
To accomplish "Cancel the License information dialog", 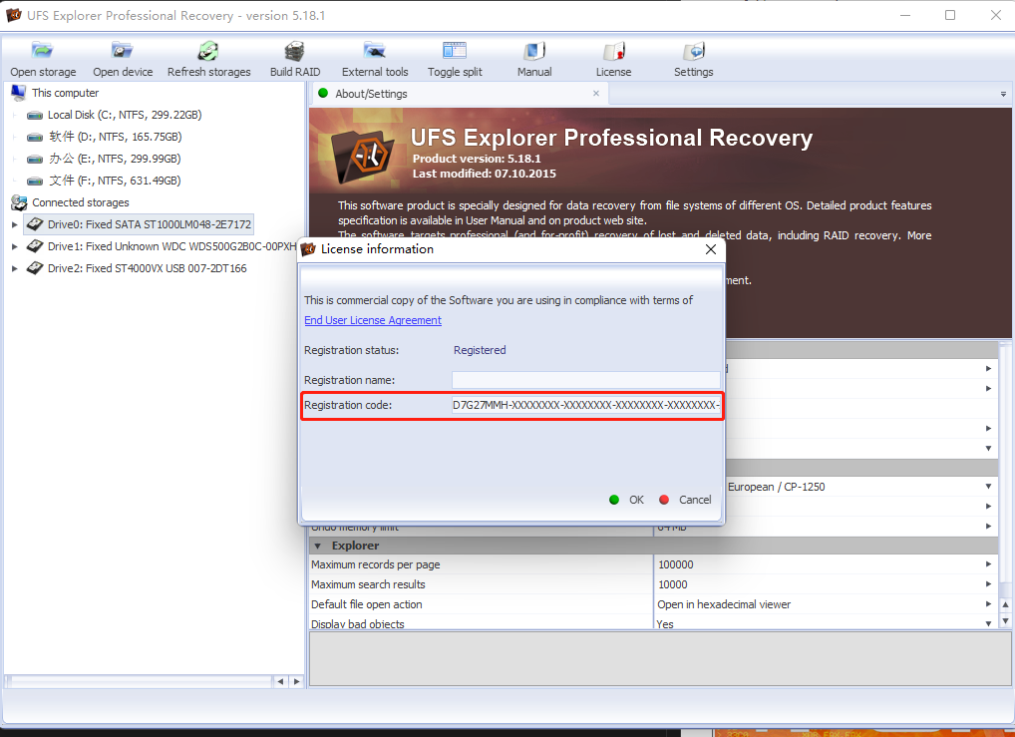I will (686, 500).
